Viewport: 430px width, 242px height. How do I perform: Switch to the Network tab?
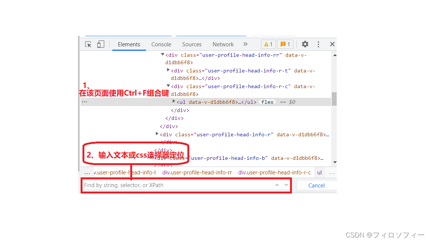tap(223, 44)
